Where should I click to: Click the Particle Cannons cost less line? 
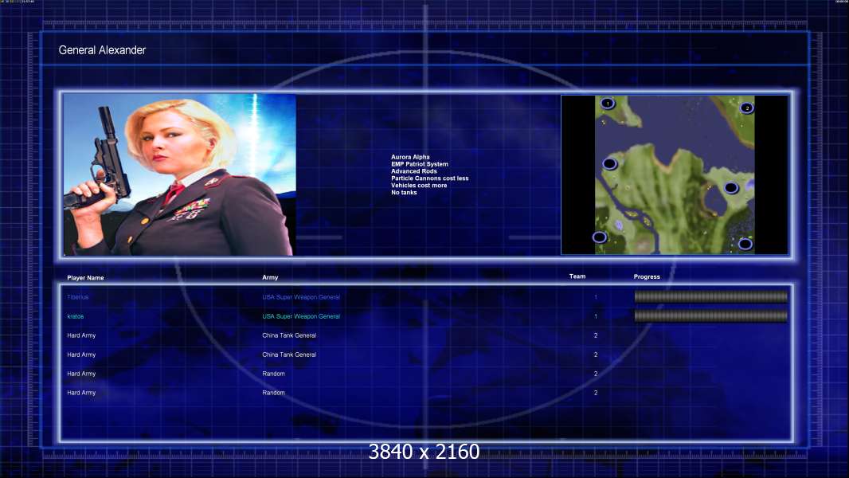(x=430, y=178)
